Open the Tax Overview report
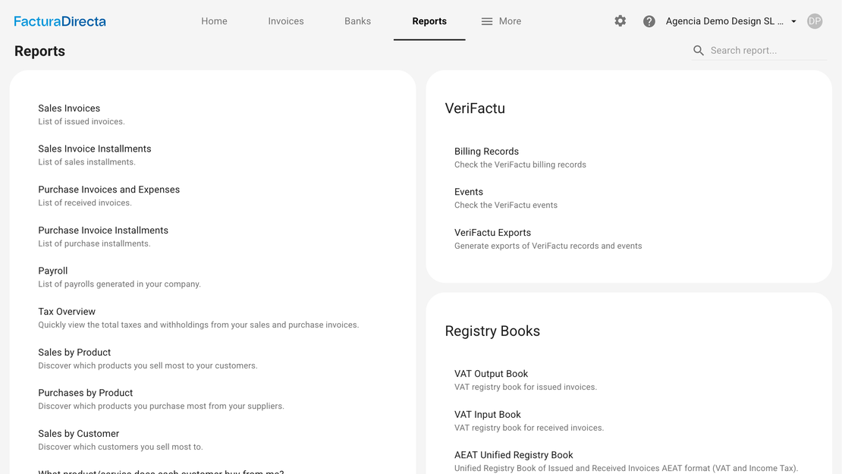This screenshot has height=474, width=842. [67, 312]
